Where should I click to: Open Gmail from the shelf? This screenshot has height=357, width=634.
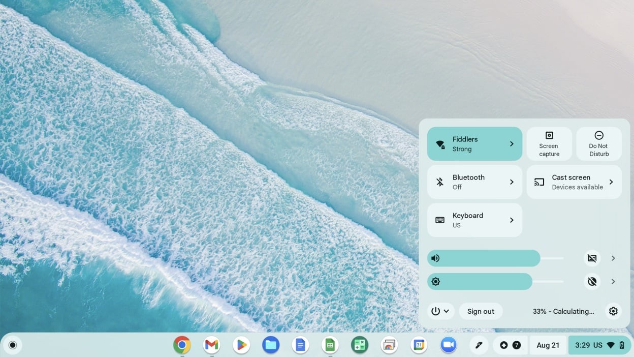211,345
